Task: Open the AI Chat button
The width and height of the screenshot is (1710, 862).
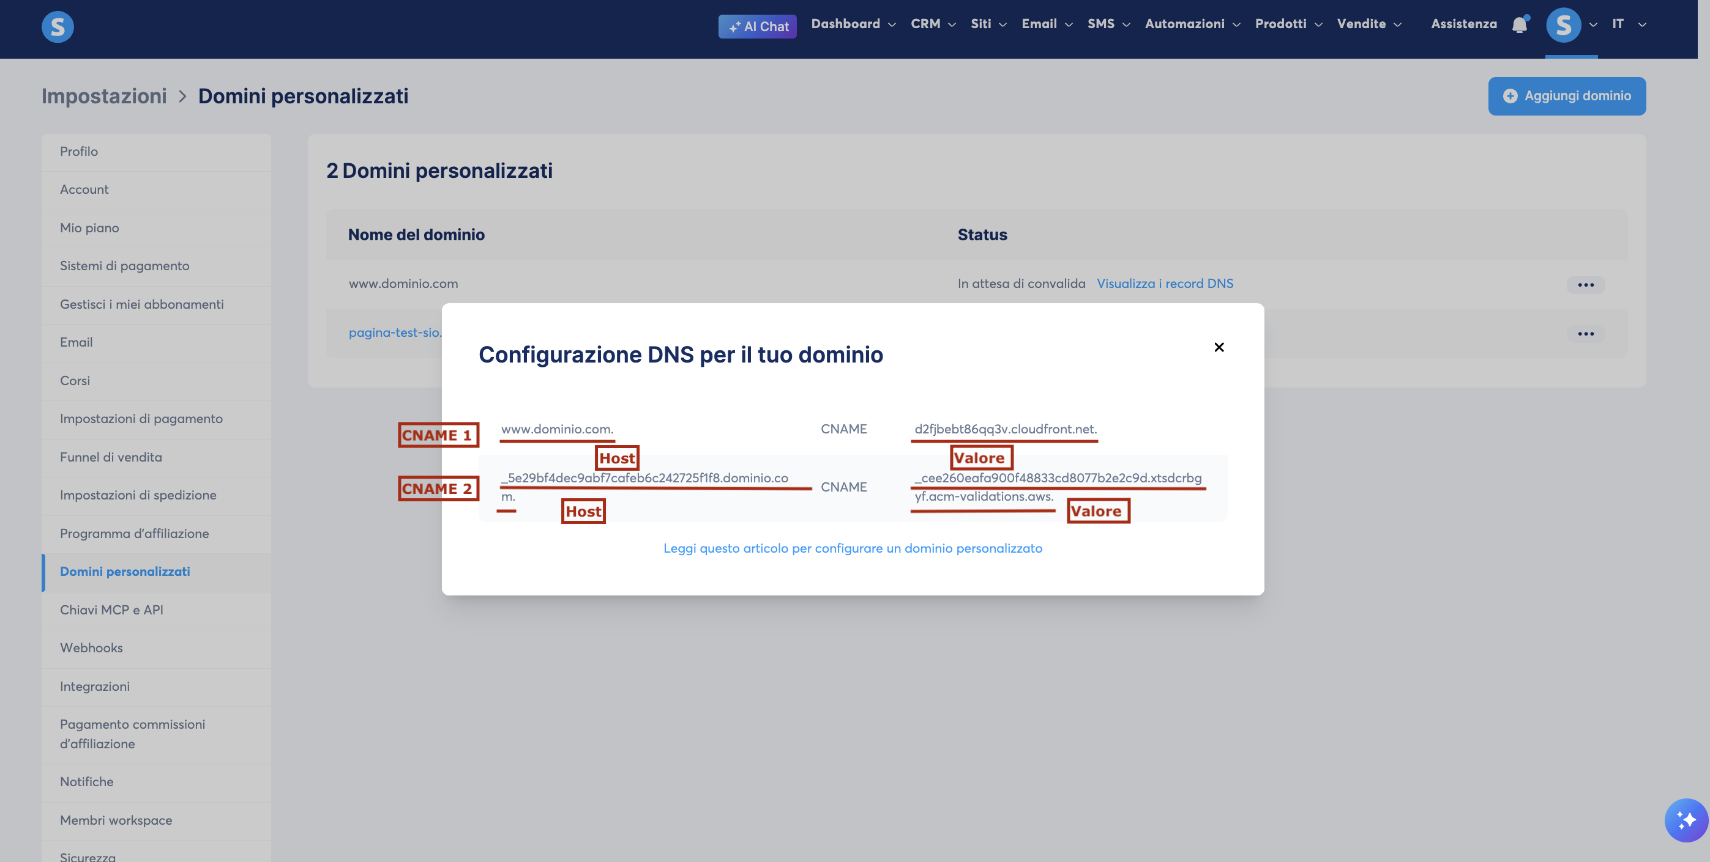Action: coord(758,26)
